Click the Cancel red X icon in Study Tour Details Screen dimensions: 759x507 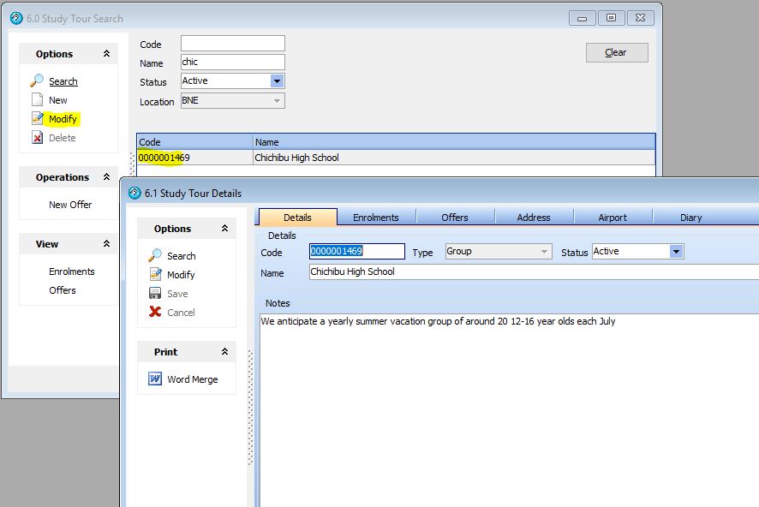click(x=155, y=313)
